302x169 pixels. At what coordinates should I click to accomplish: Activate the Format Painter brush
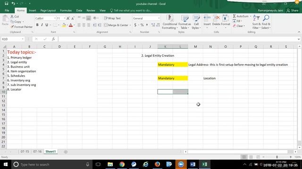tap(12, 27)
